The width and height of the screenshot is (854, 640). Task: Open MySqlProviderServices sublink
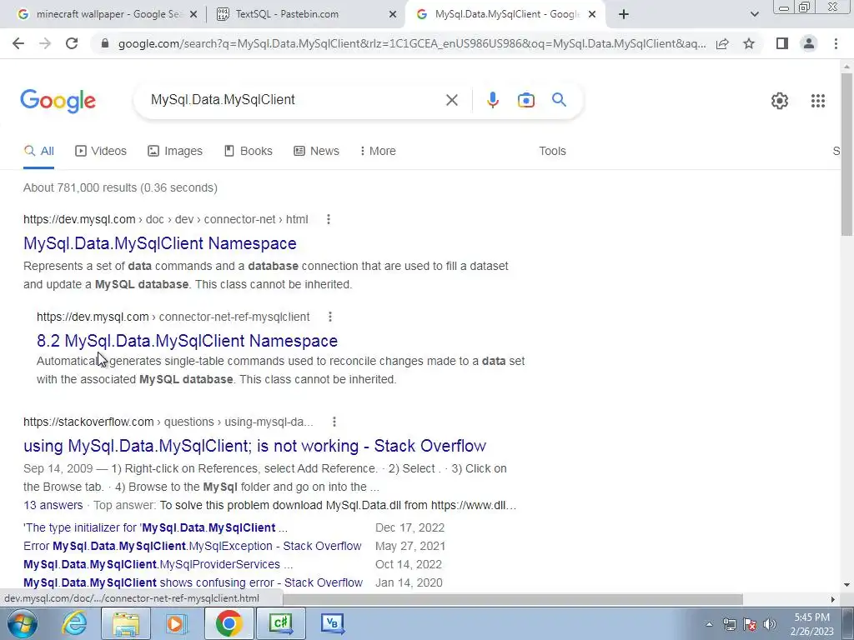pos(158,564)
